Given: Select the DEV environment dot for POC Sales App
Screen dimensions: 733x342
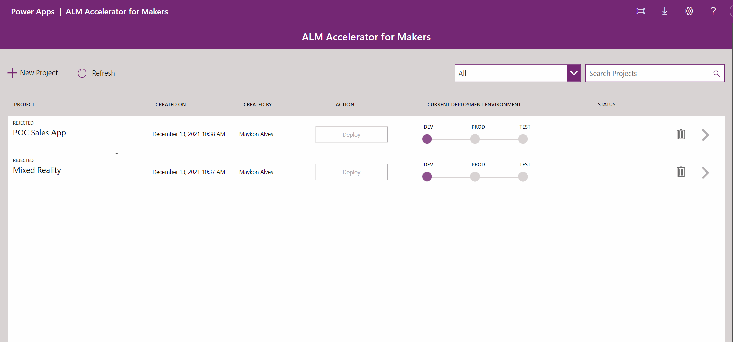Looking at the screenshot, I should [427, 139].
